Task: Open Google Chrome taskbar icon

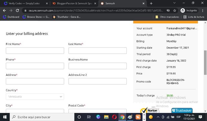Action: pos(122,117)
